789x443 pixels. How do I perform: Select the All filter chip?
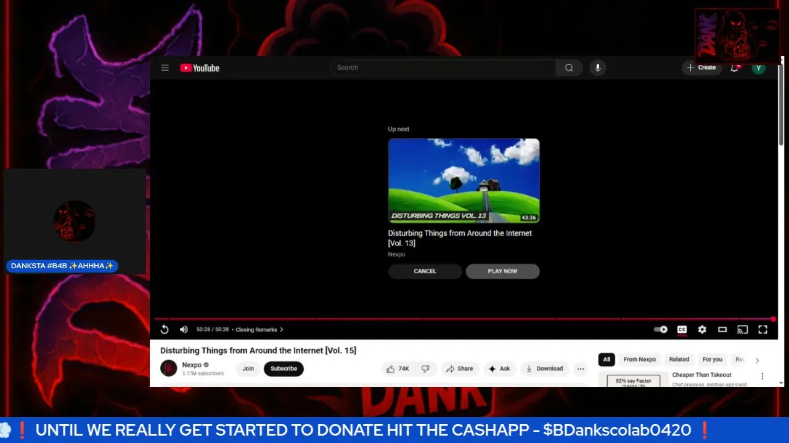[x=607, y=359]
